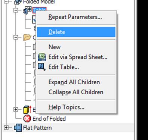Click the Folded Model cube icon

tap(18, 2)
